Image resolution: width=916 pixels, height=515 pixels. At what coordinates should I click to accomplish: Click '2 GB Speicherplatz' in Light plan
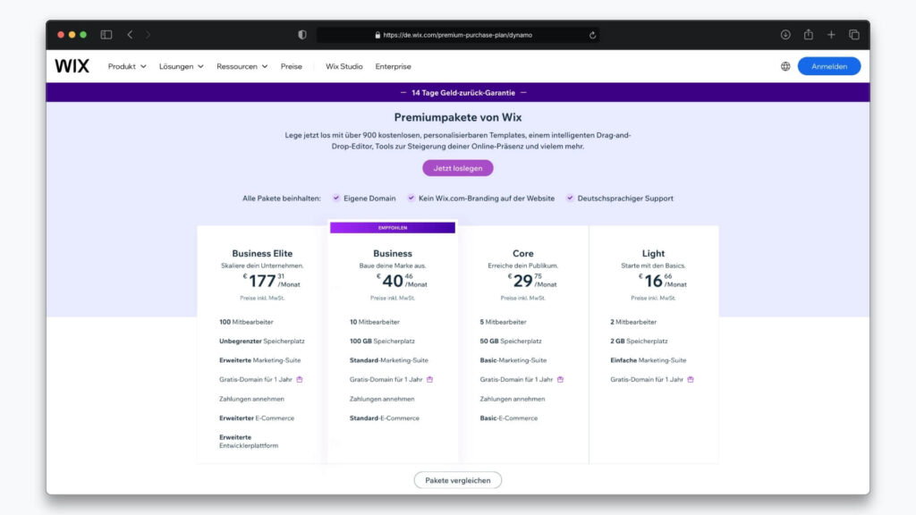(x=639, y=341)
